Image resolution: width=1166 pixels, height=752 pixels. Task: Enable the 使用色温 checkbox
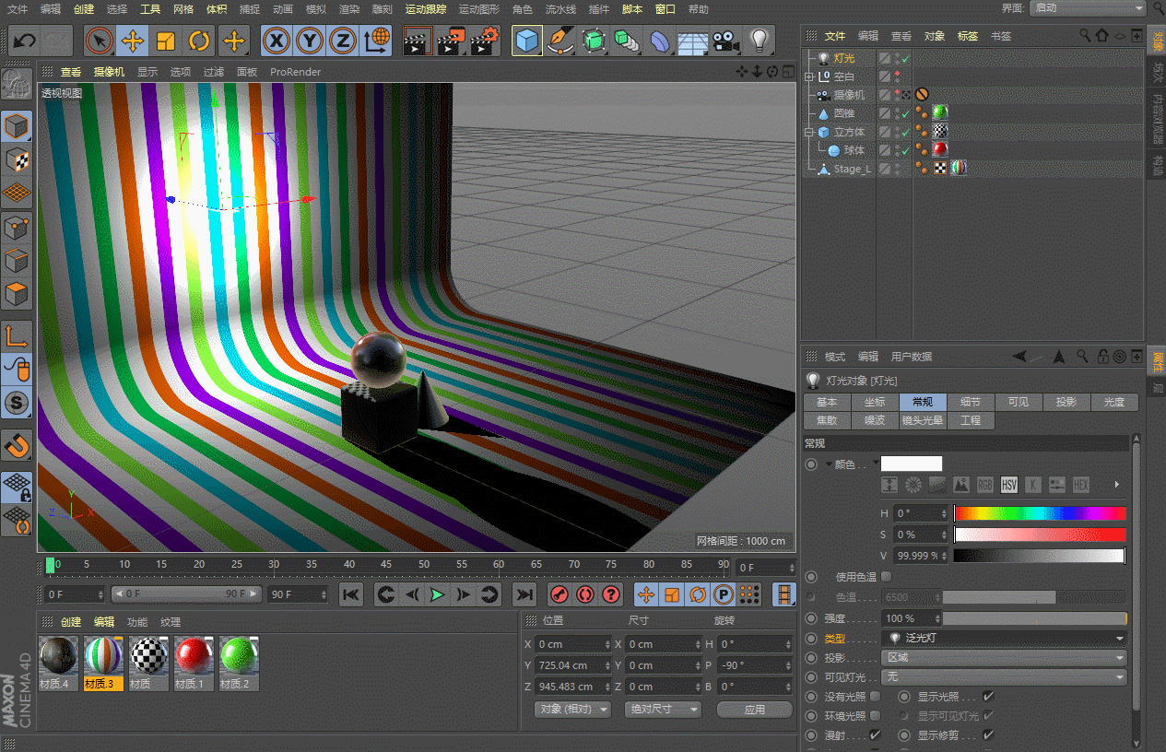tap(886, 577)
